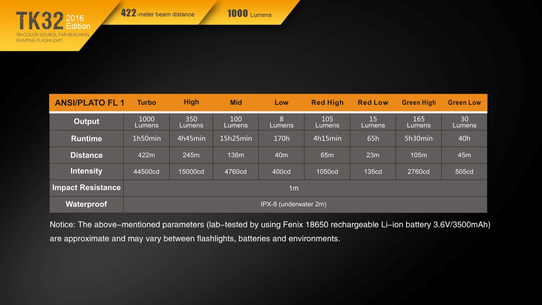This screenshot has width=542, height=305.
Task: Click the Impact Resistance row label
Action: [x=86, y=188]
